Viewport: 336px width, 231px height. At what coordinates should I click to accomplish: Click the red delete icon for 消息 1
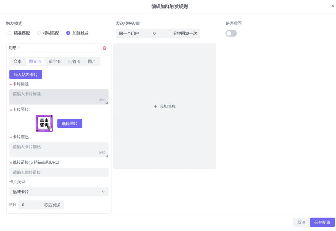[x=104, y=48]
